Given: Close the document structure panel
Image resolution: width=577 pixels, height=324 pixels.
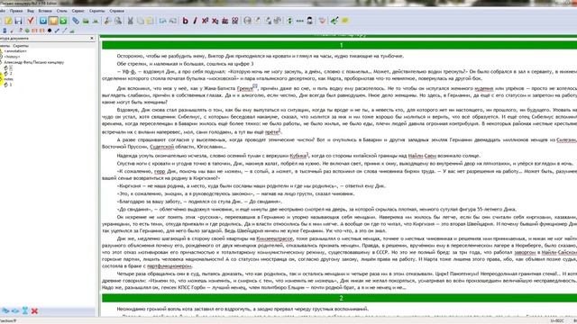Looking at the screenshot, I should pyautogui.click(x=92, y=38).
